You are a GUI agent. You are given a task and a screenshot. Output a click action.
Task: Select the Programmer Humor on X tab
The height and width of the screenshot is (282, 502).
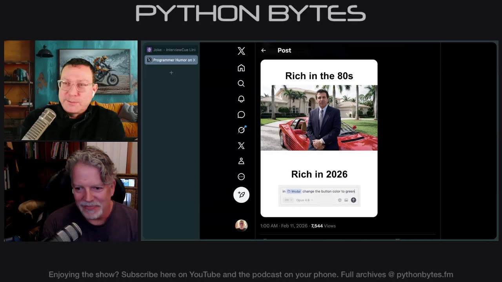point(171,60)
